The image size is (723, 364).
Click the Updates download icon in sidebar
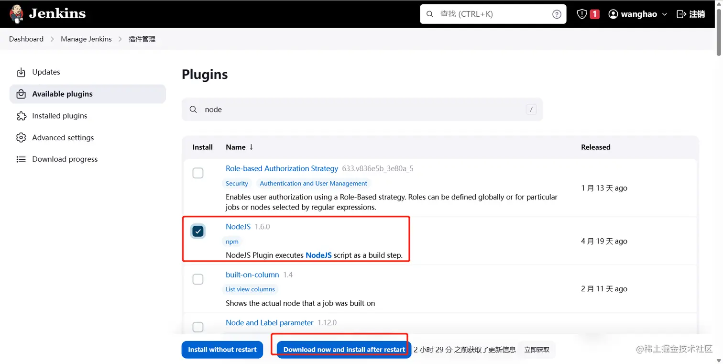click(21, 72)
